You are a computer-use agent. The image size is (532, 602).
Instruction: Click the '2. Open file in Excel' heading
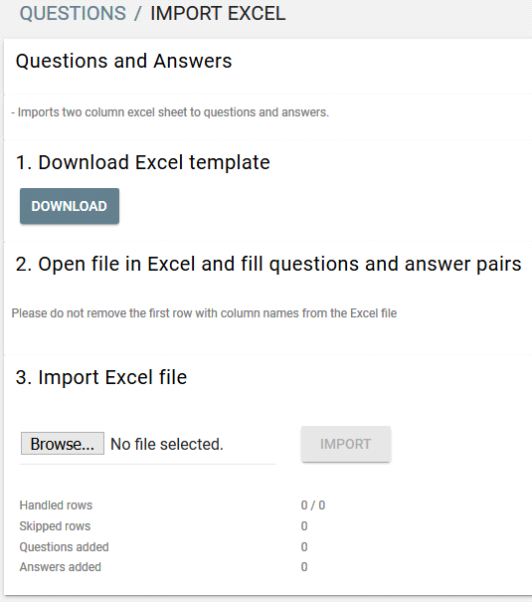pyautogui.click(x=268, y=265)
